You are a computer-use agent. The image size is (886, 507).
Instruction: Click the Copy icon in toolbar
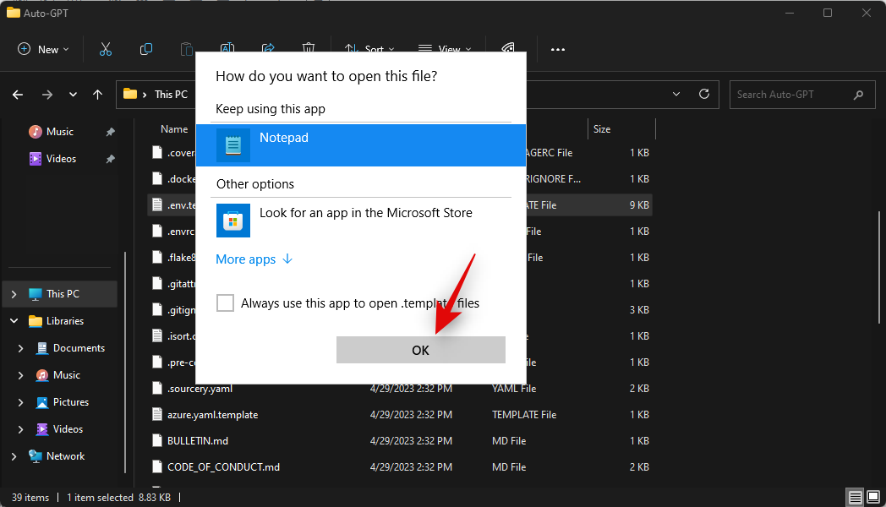coord(145,49)
